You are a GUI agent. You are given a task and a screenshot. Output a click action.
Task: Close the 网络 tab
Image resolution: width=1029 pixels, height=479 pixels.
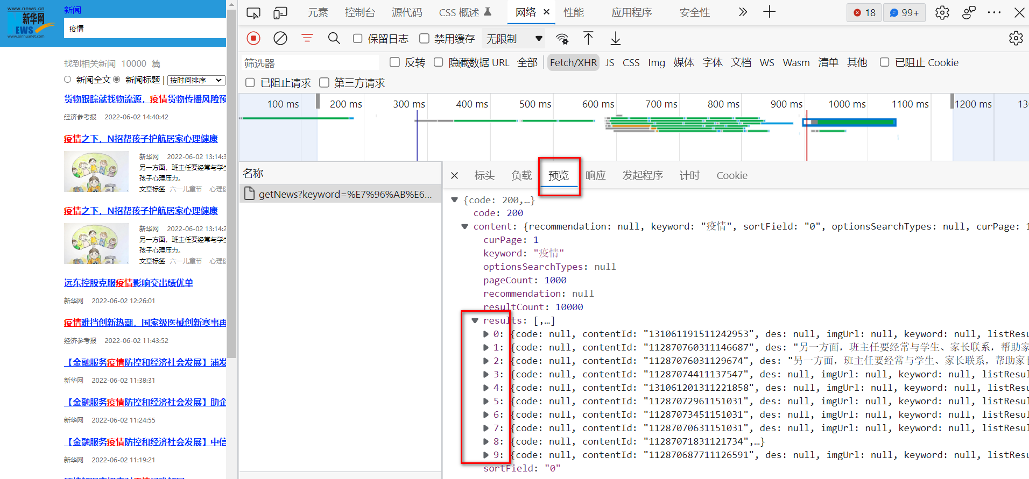pos(546,12)
